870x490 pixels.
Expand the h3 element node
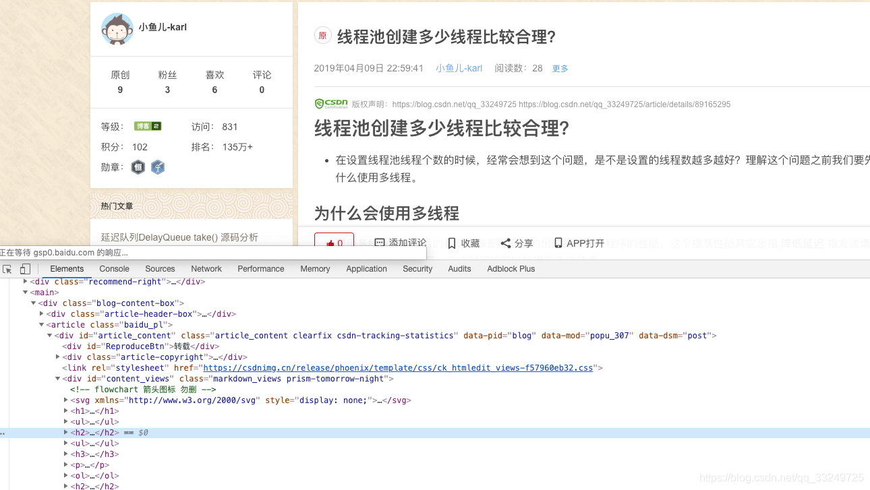tap(66, 454)
